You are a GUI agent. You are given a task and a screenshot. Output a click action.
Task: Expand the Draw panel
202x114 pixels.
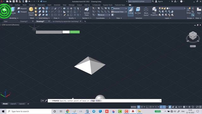[56, 18]
